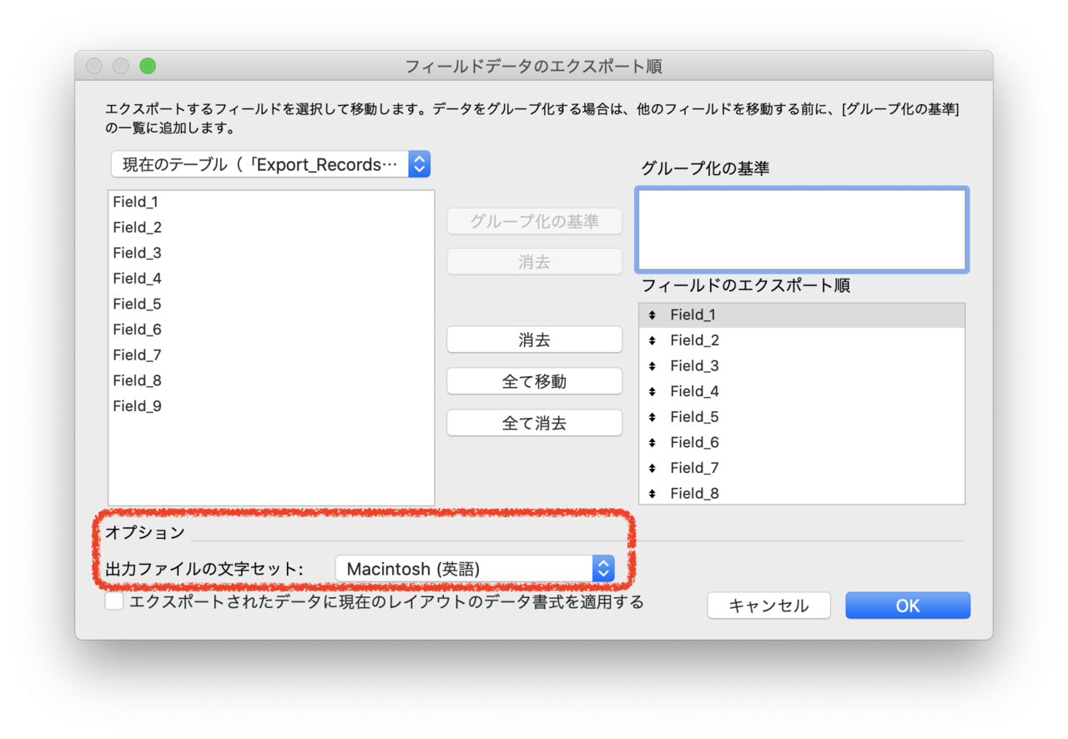
Task: Click the reorder arrow beside Field_6
Action: click(x=654, y=442)
